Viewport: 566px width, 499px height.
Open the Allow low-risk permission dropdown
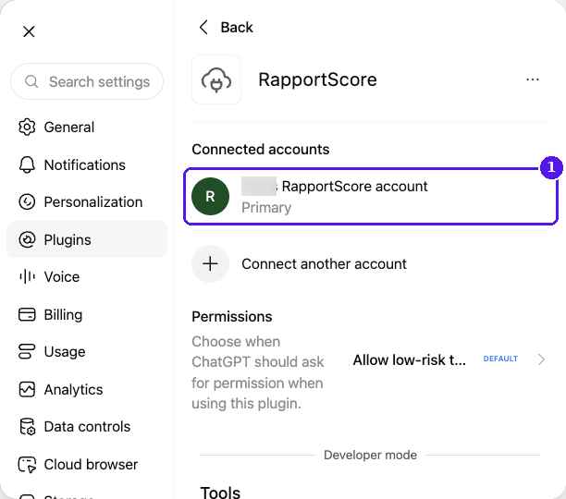click(410, 359)
